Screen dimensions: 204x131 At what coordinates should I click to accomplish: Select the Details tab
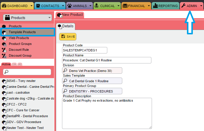coord(66,26)
